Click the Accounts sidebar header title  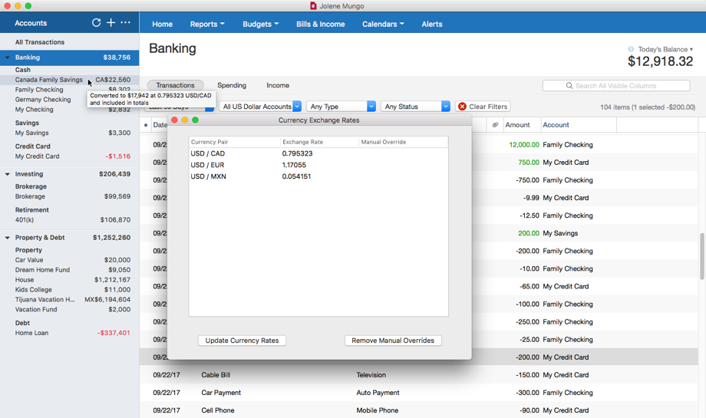tap(31, 23)
